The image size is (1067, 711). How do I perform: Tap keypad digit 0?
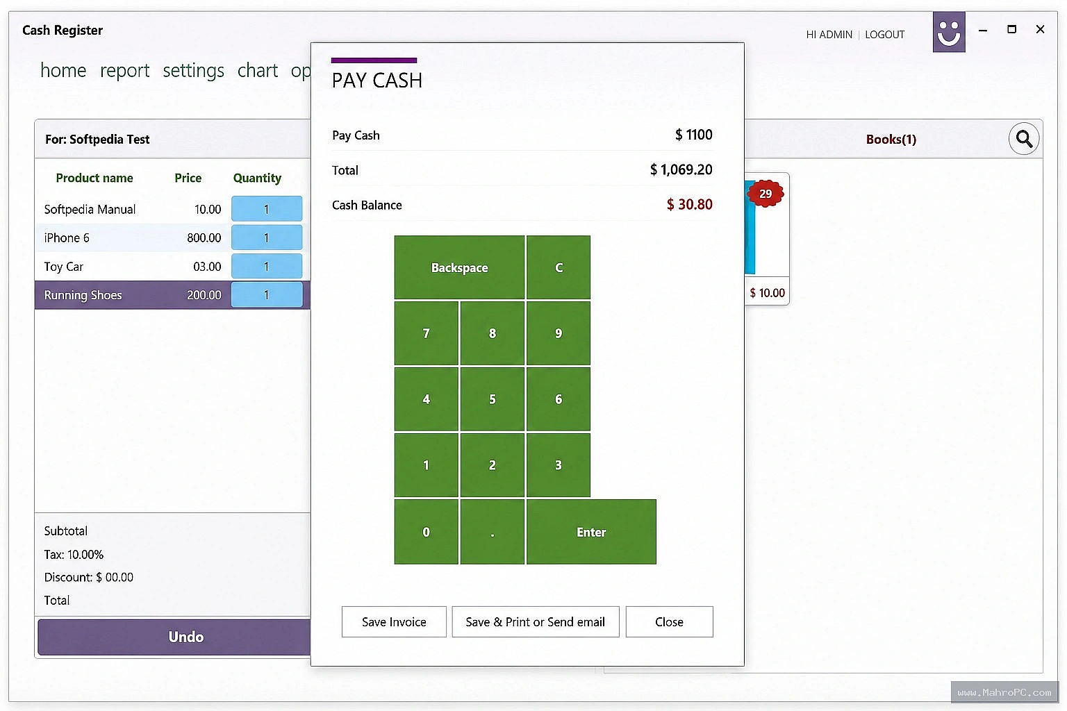(427, 532)
